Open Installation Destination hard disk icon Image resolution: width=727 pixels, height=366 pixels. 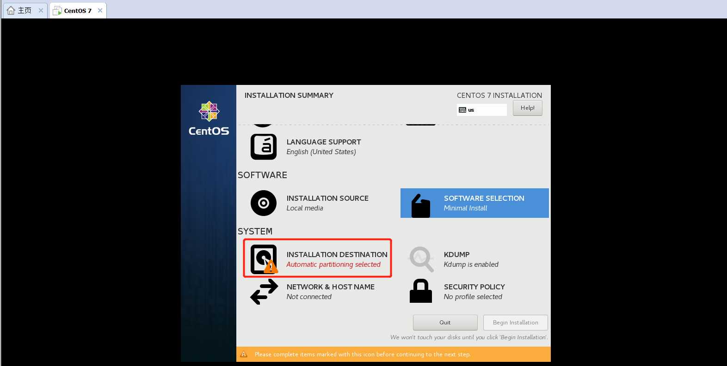click(264, 259)
